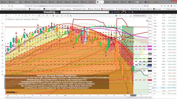Select the brush drawing tool
This screenshot has height=99, width=177.
click(2, 27)
